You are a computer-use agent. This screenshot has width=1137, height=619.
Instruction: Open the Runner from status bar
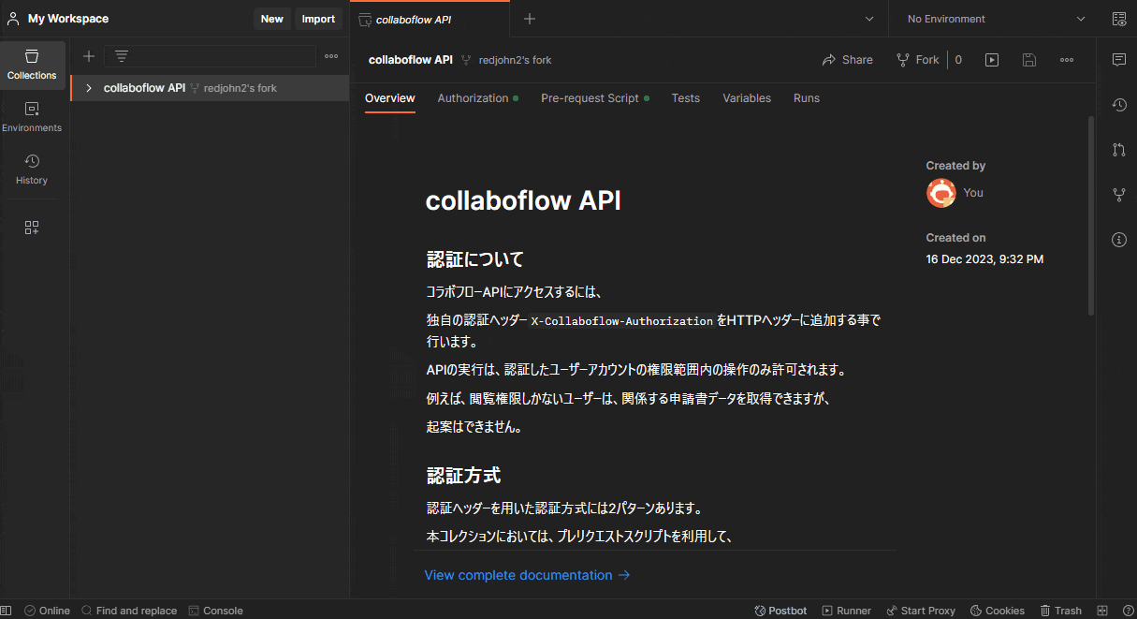(x=847, y=611)
